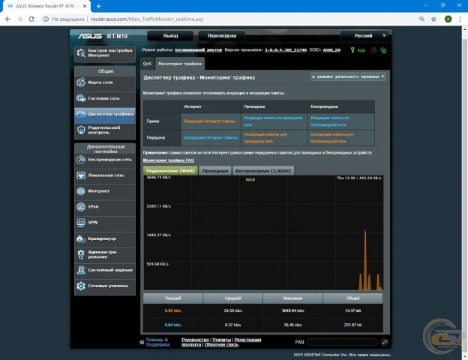Select the Мониторинг трафика tab
Screen dimensions: 468x360
tap(180, 64)
